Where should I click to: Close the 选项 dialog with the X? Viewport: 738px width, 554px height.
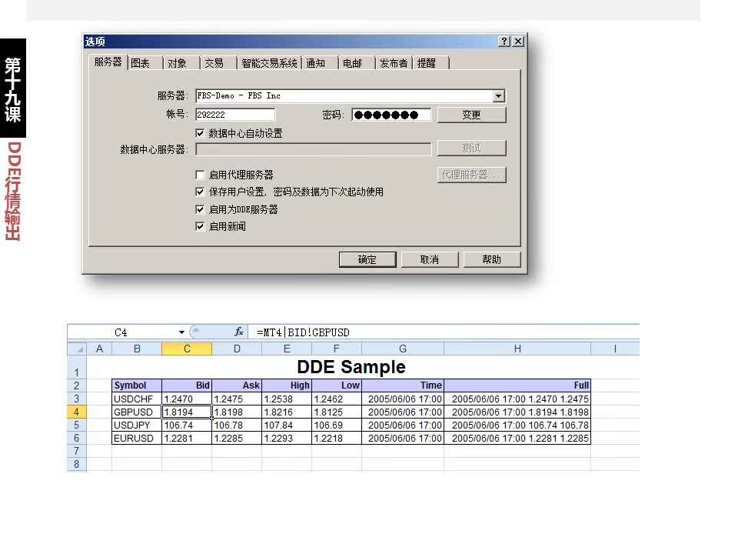point(518,42)
